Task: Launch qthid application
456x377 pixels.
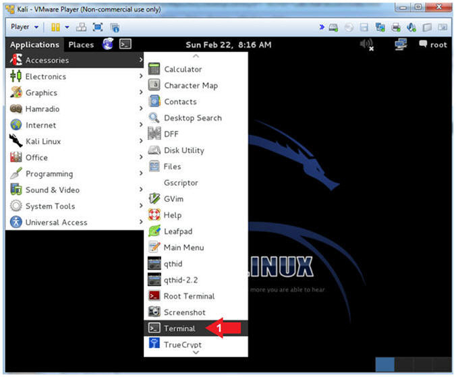Action: 196,264
